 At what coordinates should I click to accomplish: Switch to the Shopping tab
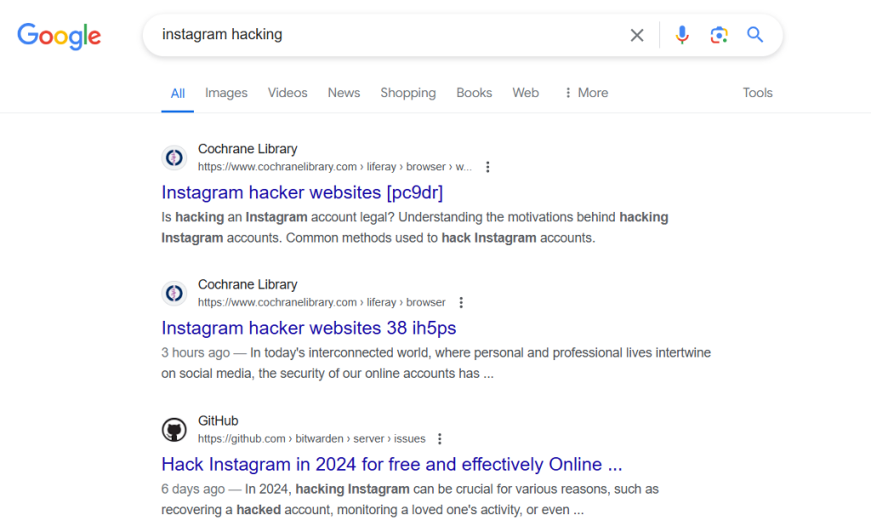point(407,93)
